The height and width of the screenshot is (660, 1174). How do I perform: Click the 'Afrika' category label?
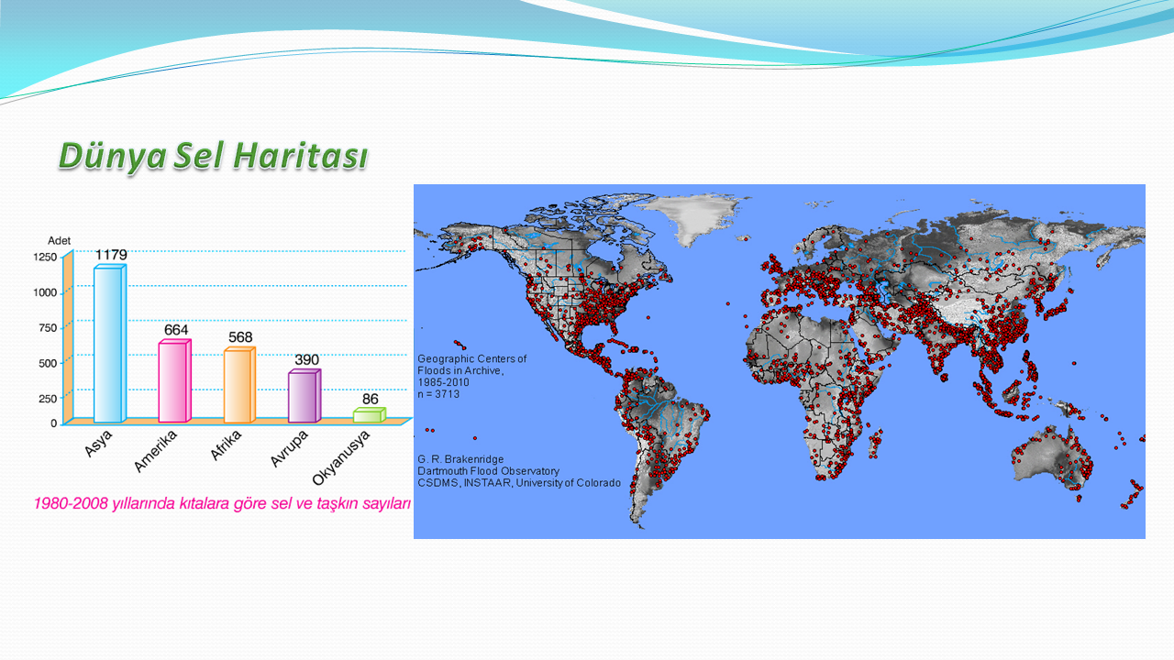point(226,445)
